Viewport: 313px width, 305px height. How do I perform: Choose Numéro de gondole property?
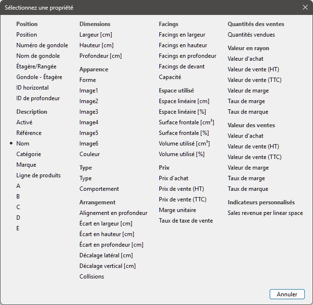tap(42, 45)
